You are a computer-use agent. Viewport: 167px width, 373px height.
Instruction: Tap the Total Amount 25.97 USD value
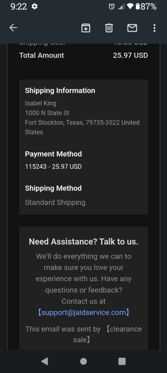coord(130,55)
